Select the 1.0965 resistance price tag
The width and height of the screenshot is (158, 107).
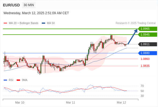click(148, 29)
